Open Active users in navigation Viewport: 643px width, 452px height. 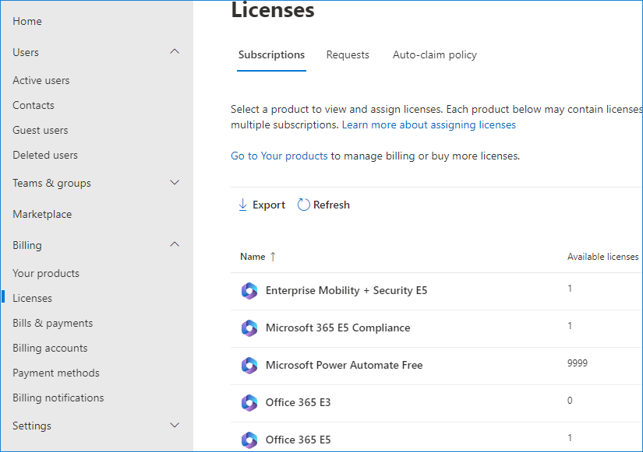[41, 80]
